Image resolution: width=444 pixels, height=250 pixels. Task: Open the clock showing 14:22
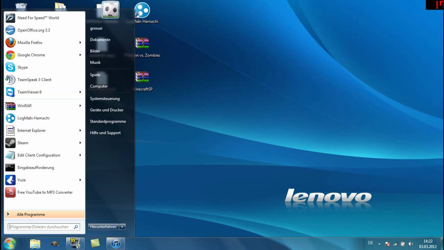coord(428,244)
